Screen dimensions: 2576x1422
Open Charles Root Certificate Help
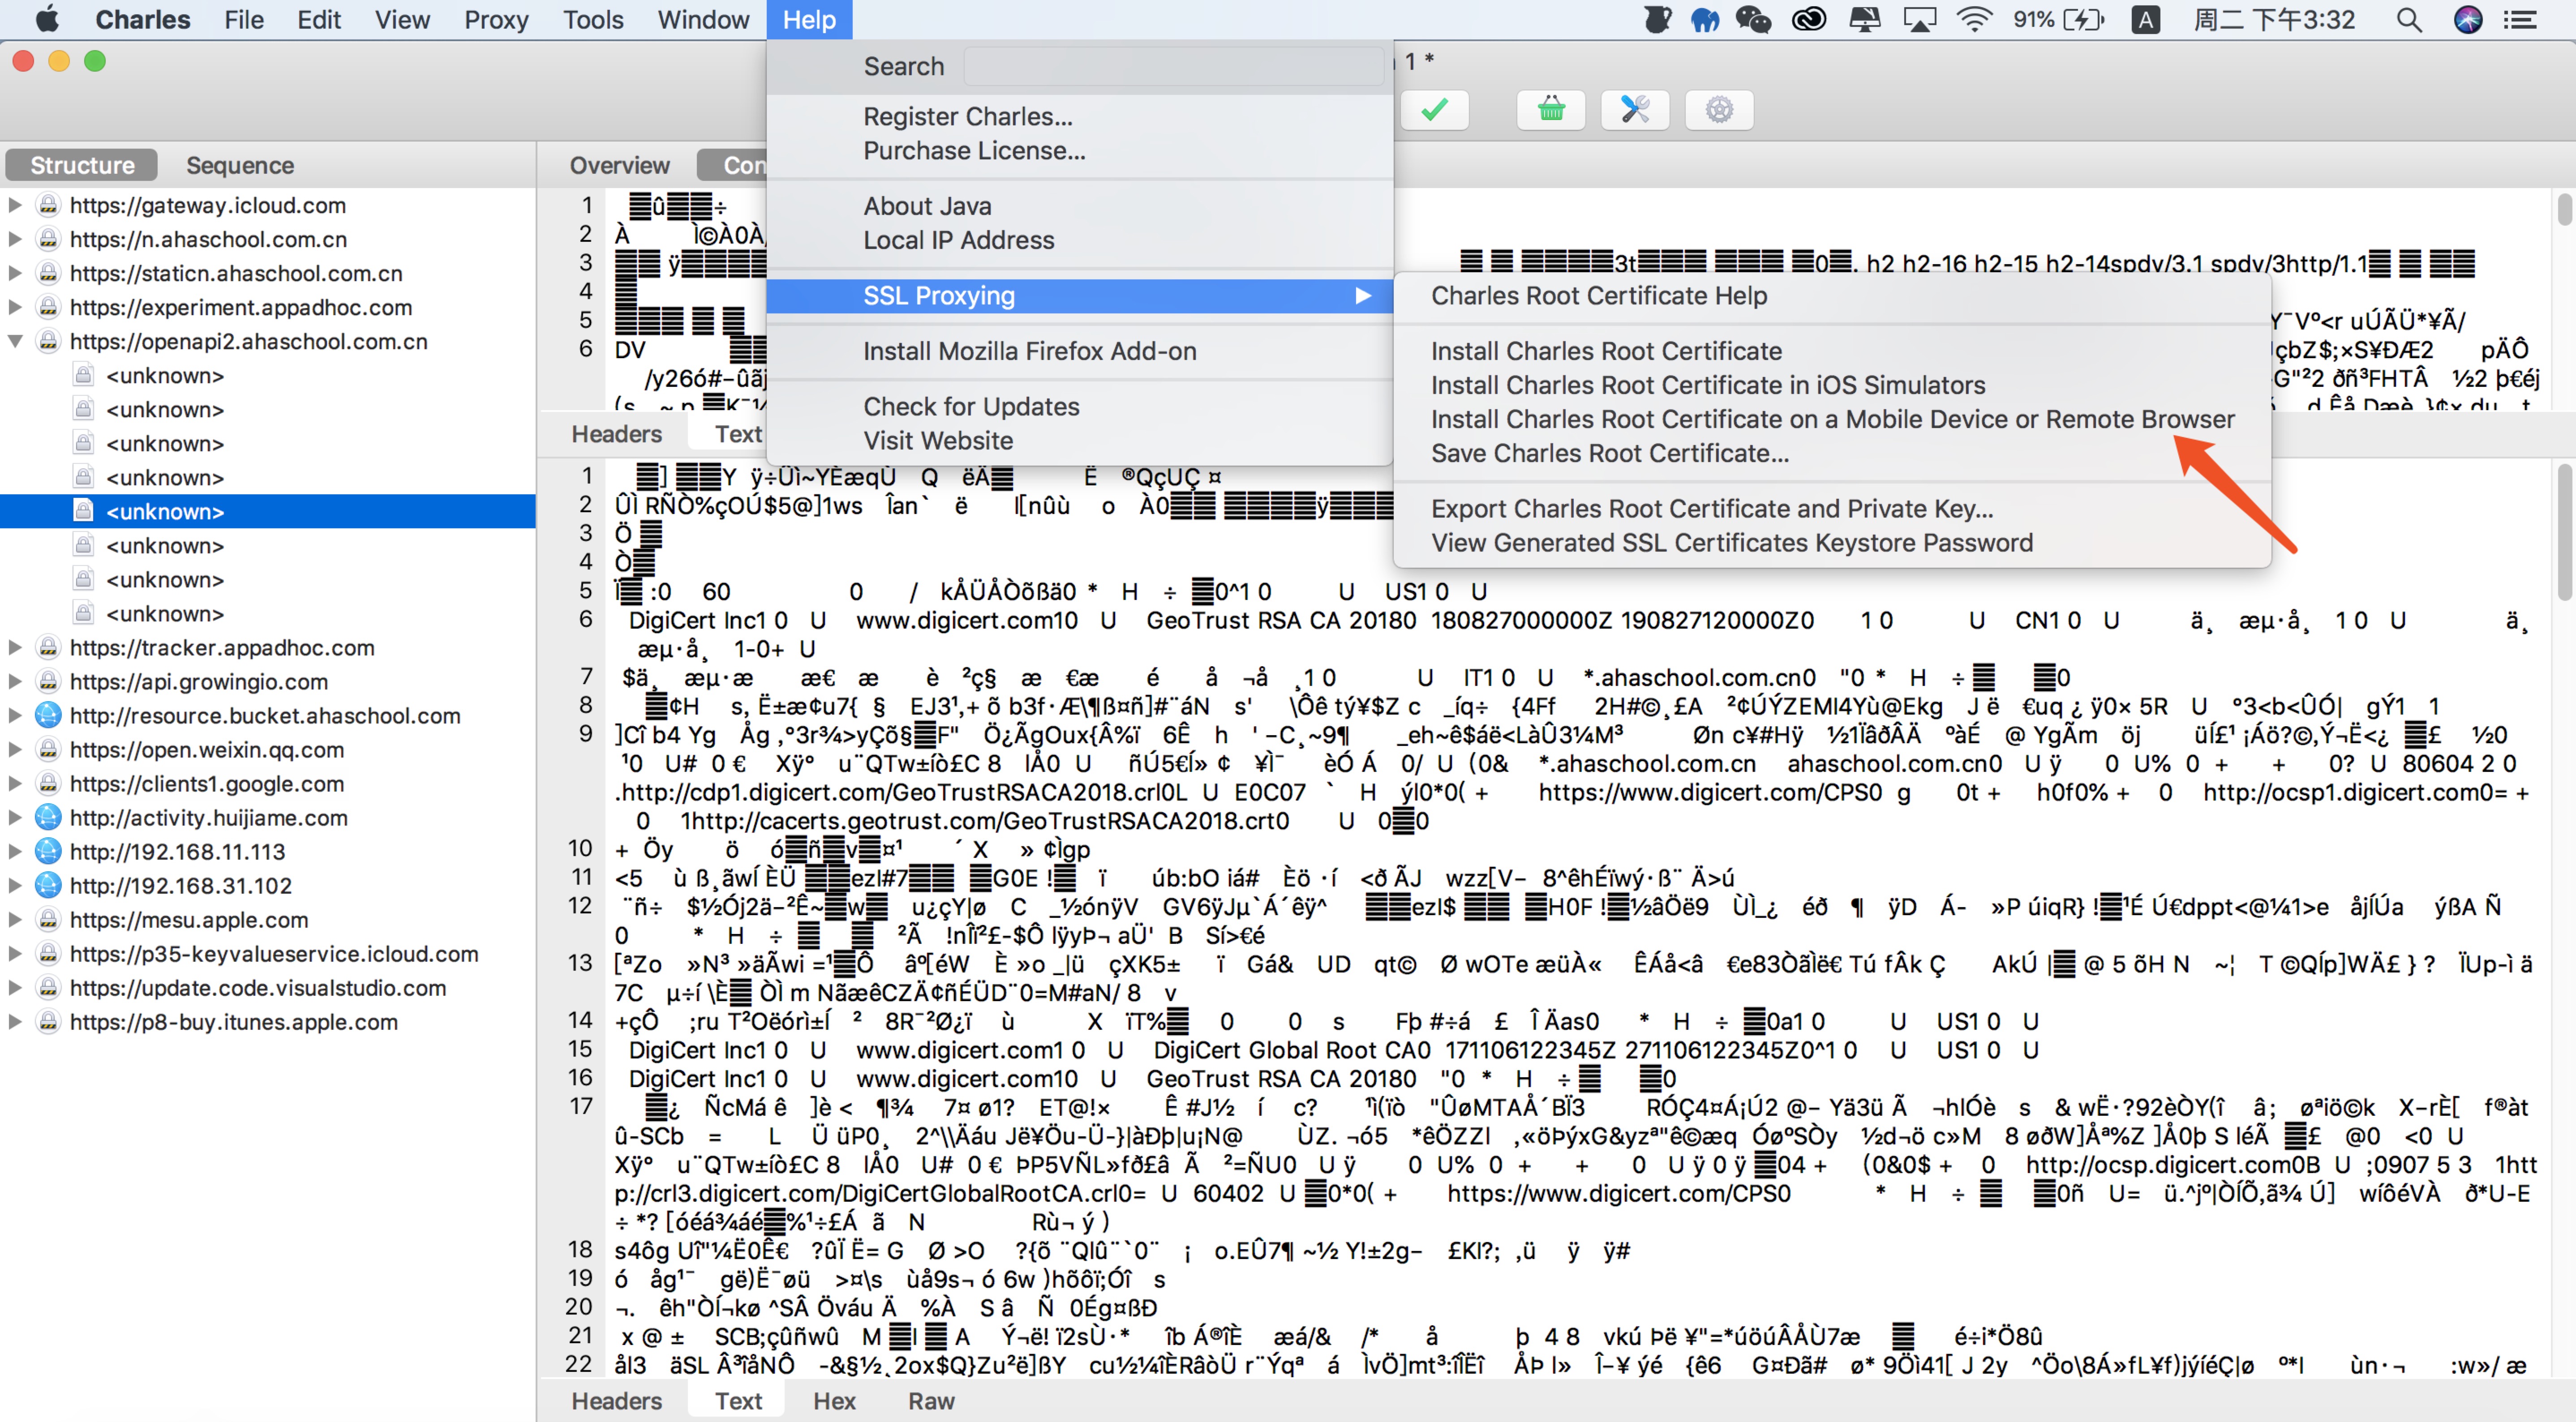[1599, 295]
